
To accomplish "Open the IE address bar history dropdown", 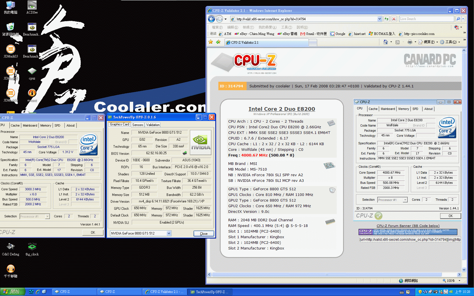I will 379,19.
